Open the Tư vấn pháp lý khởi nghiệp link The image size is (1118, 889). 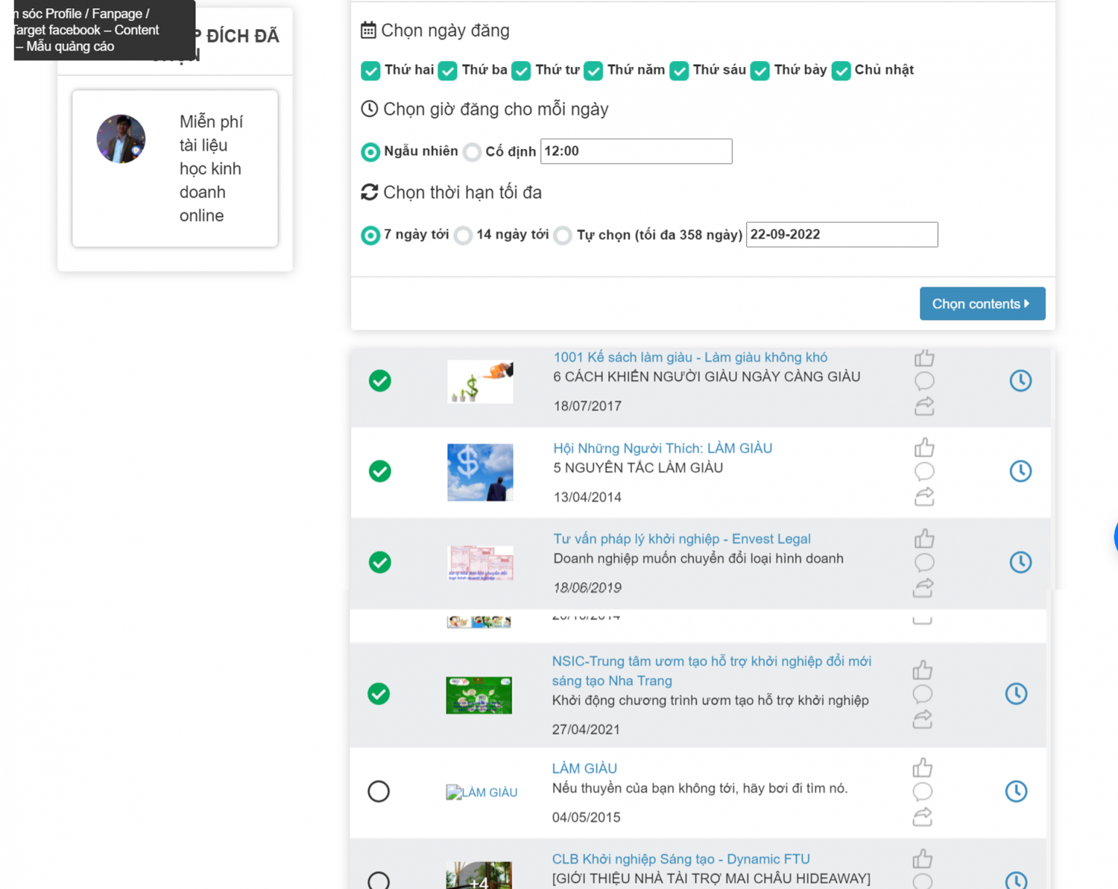pyautogui.click(x=681, y=538)
